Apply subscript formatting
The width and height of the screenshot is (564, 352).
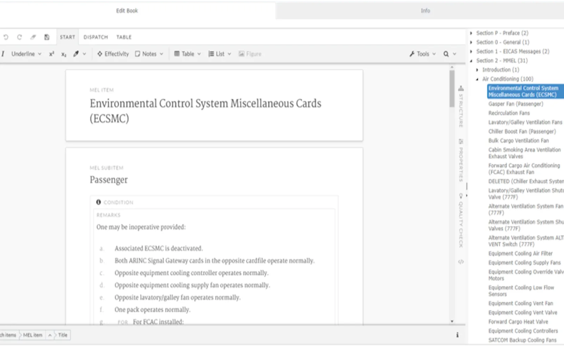click(63, 54)
